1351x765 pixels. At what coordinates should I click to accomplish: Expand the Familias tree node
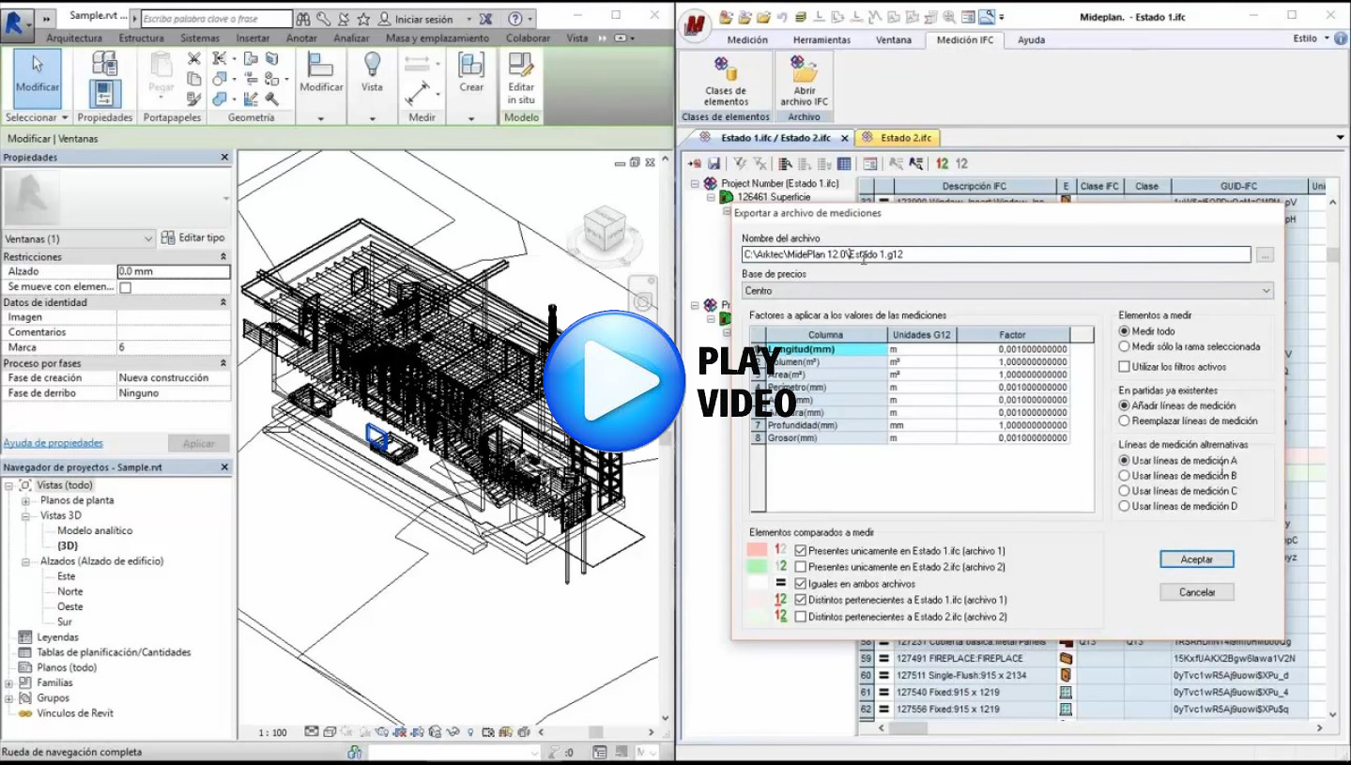[x=9, y=682]
